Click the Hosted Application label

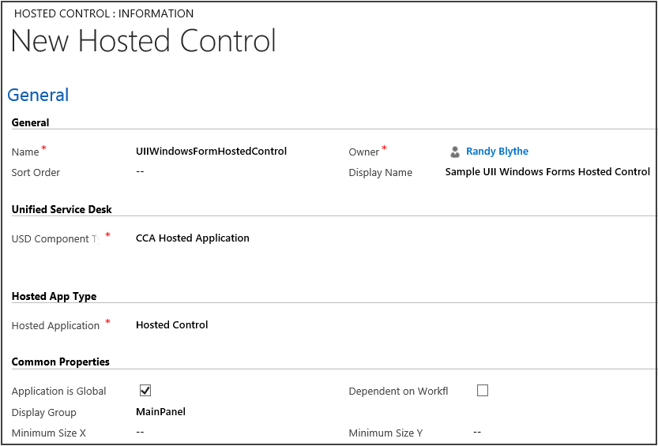(x=56, y=326)
